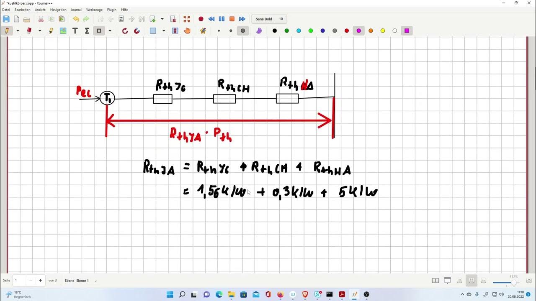Open a file with the folder icon
Screen dimensions: 536x301
pos(27,19)
